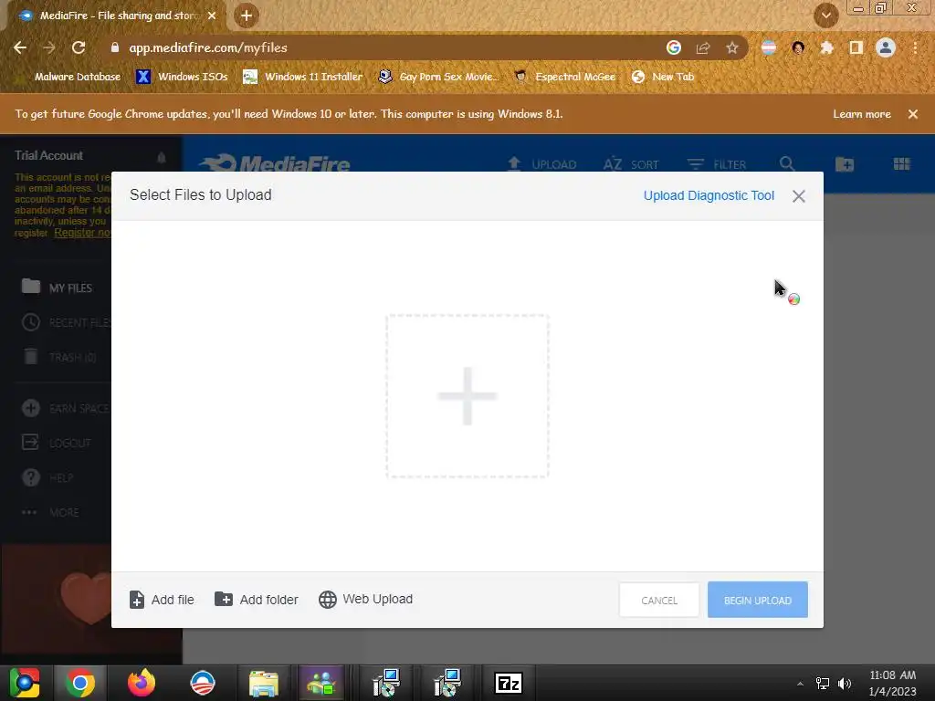The width and height of the screenshot is (935, 701).
Task: Open the Espectral McGee bookmark
Action: click(564, 77)
